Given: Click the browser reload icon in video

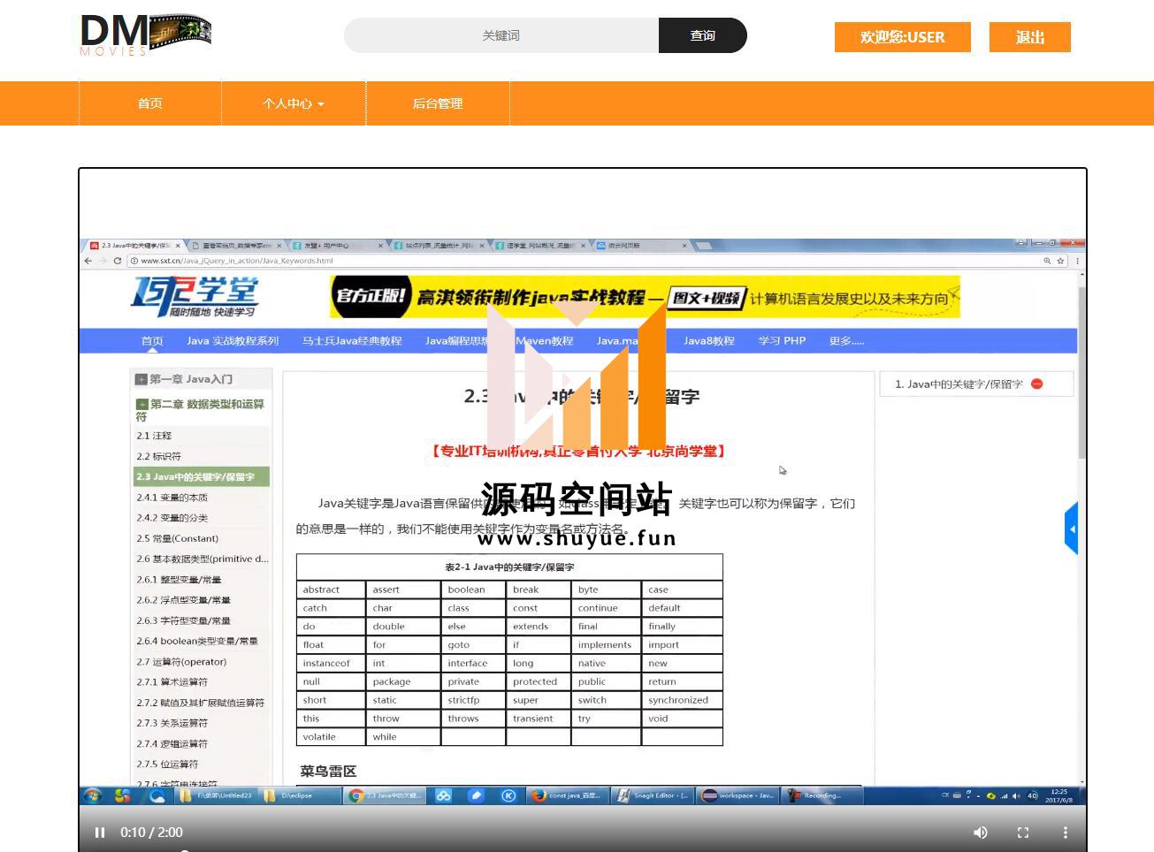Looking at the screenshot, I should coord(117,261).
